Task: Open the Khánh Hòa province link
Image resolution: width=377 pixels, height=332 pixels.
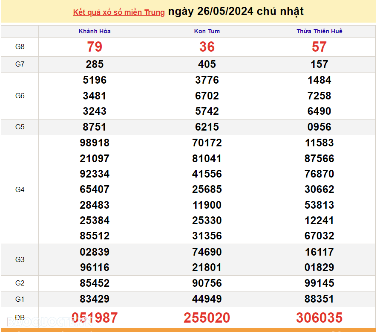Action: click(x=95, y=31)
